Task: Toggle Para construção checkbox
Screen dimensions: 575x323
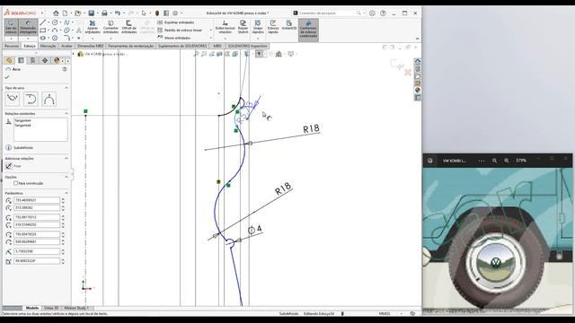Action: (x=16, y=183)
